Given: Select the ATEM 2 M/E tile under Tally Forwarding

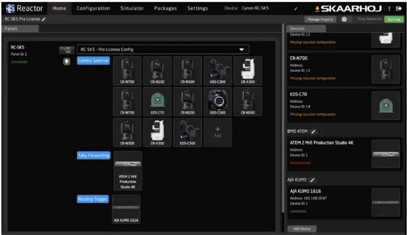Looking at the screenshot, I should pos(128,171).
